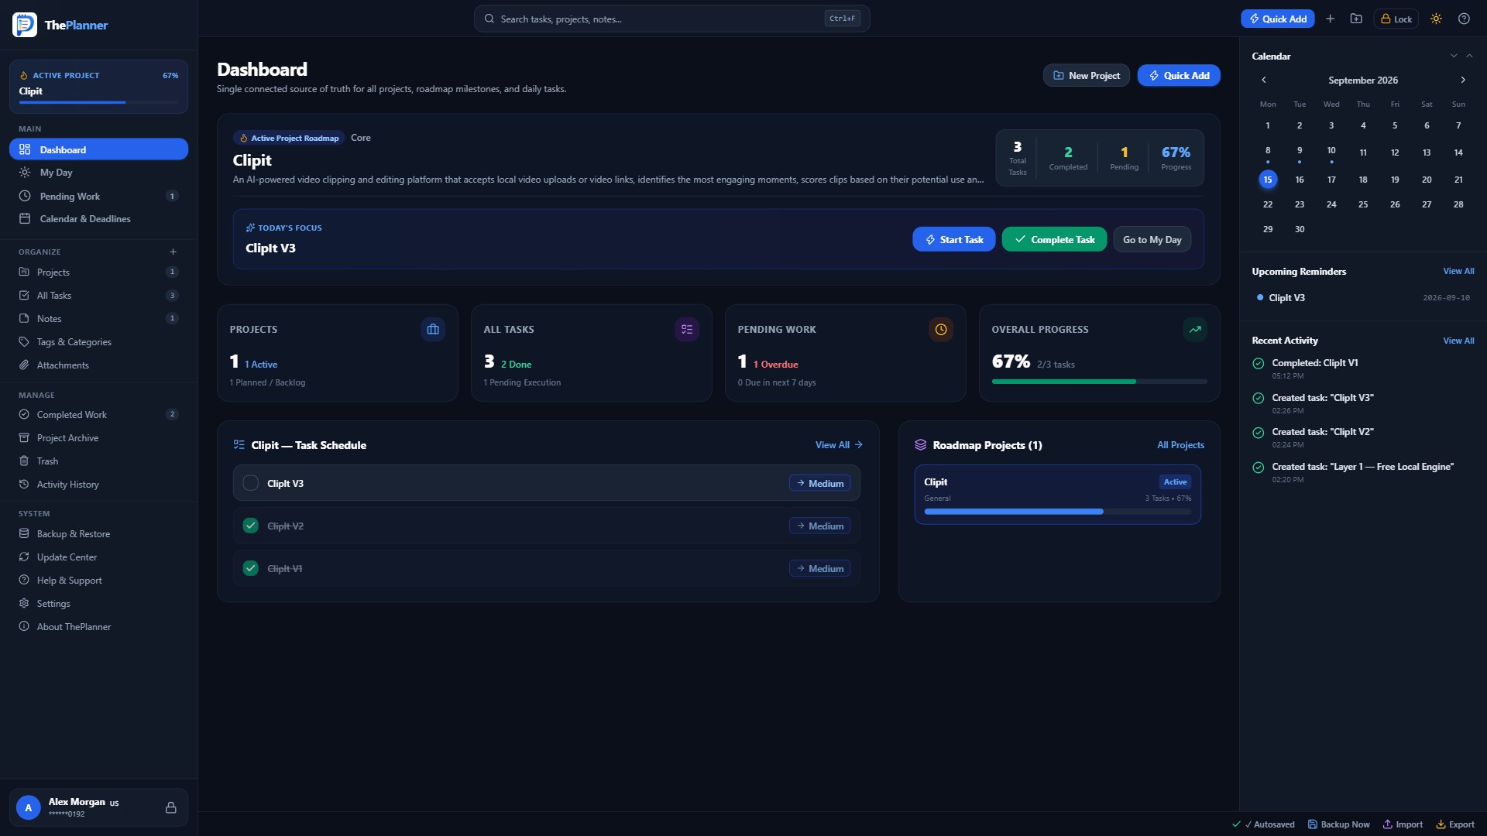Open Pending Work in sidebar

[98, 196]
